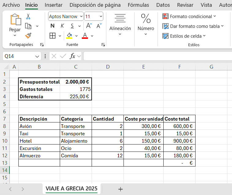Screen dimensions: 232x195
Task: Select the Hotel cell
Action: (39, 141)
